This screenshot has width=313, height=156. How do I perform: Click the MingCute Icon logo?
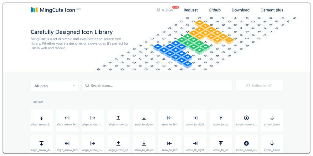tap(53, 10)
